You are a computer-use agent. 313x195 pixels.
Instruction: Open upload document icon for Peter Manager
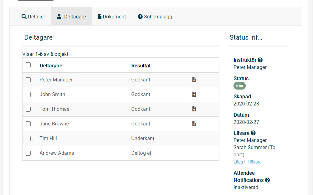click(194, 80)
